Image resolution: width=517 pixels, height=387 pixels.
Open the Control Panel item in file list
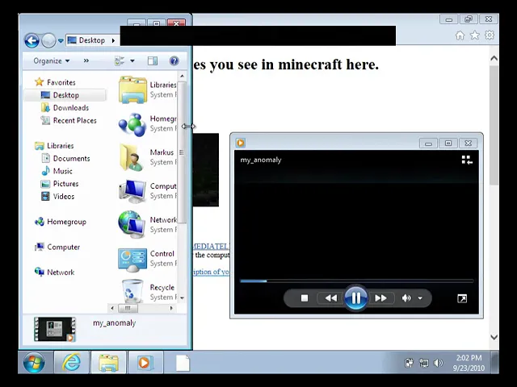133,258
